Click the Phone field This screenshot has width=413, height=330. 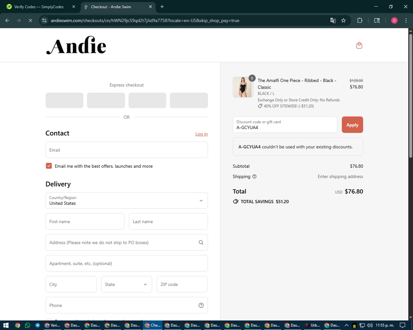[127, 305]
